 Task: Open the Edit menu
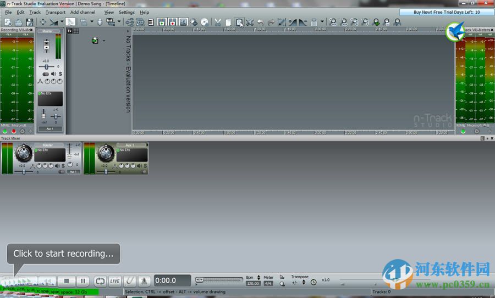click(x=20, y=12)
